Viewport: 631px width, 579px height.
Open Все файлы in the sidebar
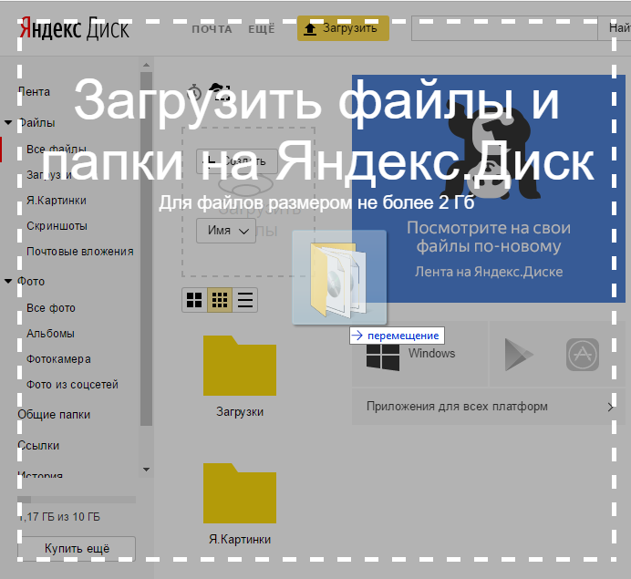pos(57,150)
